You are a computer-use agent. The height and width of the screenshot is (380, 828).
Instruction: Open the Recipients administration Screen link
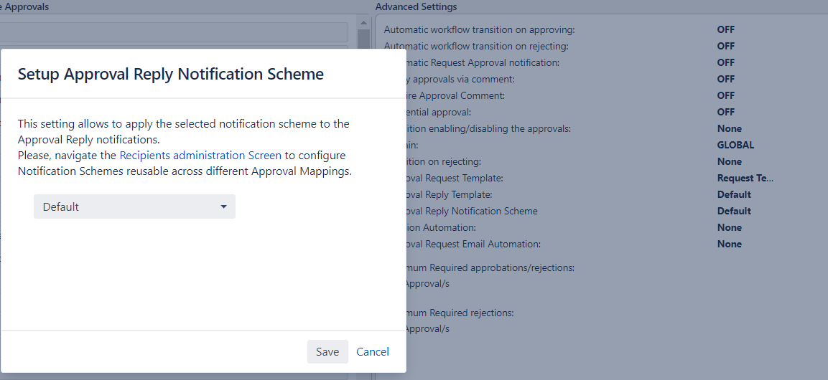200,155
